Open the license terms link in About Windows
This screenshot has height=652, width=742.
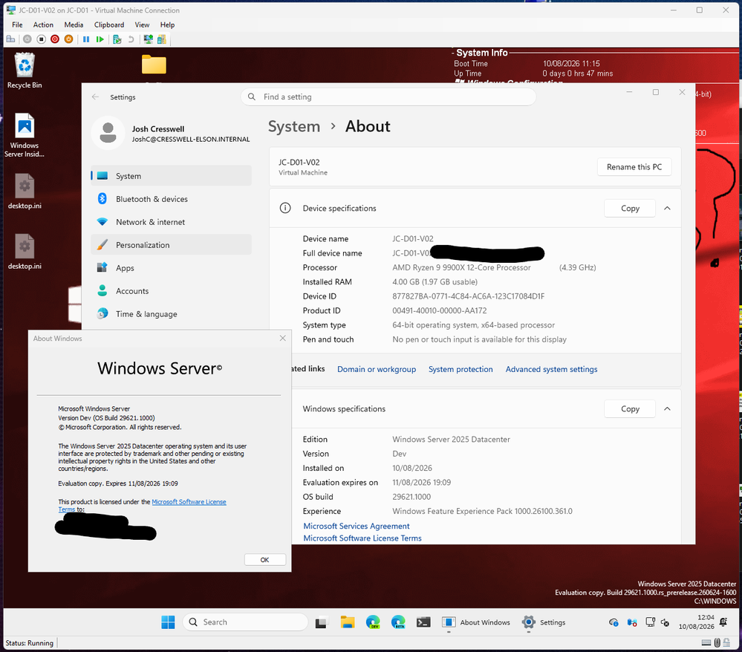click(x=189, y=502)
